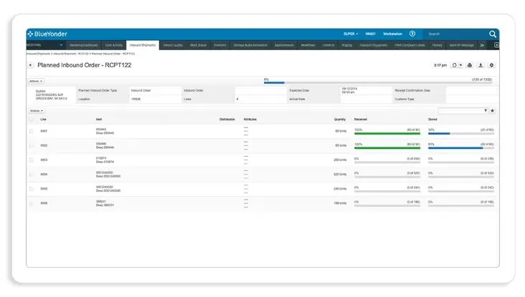Open the Transport Equipment tab
The height and width of the screenshot is (297, 525).
click(x=374, y=45)
